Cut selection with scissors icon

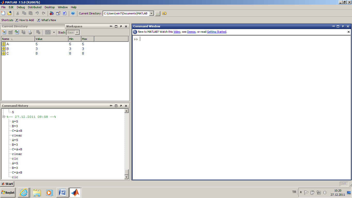(x=18, y=13)
